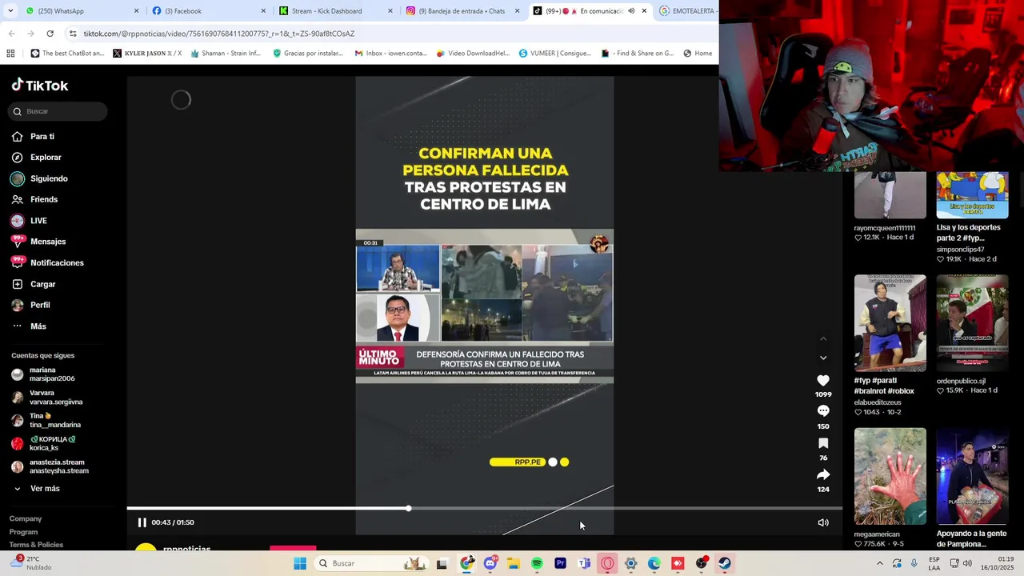Bookmark the video via save icon
Screen dimensions: 1024x576
coord(823,443)
